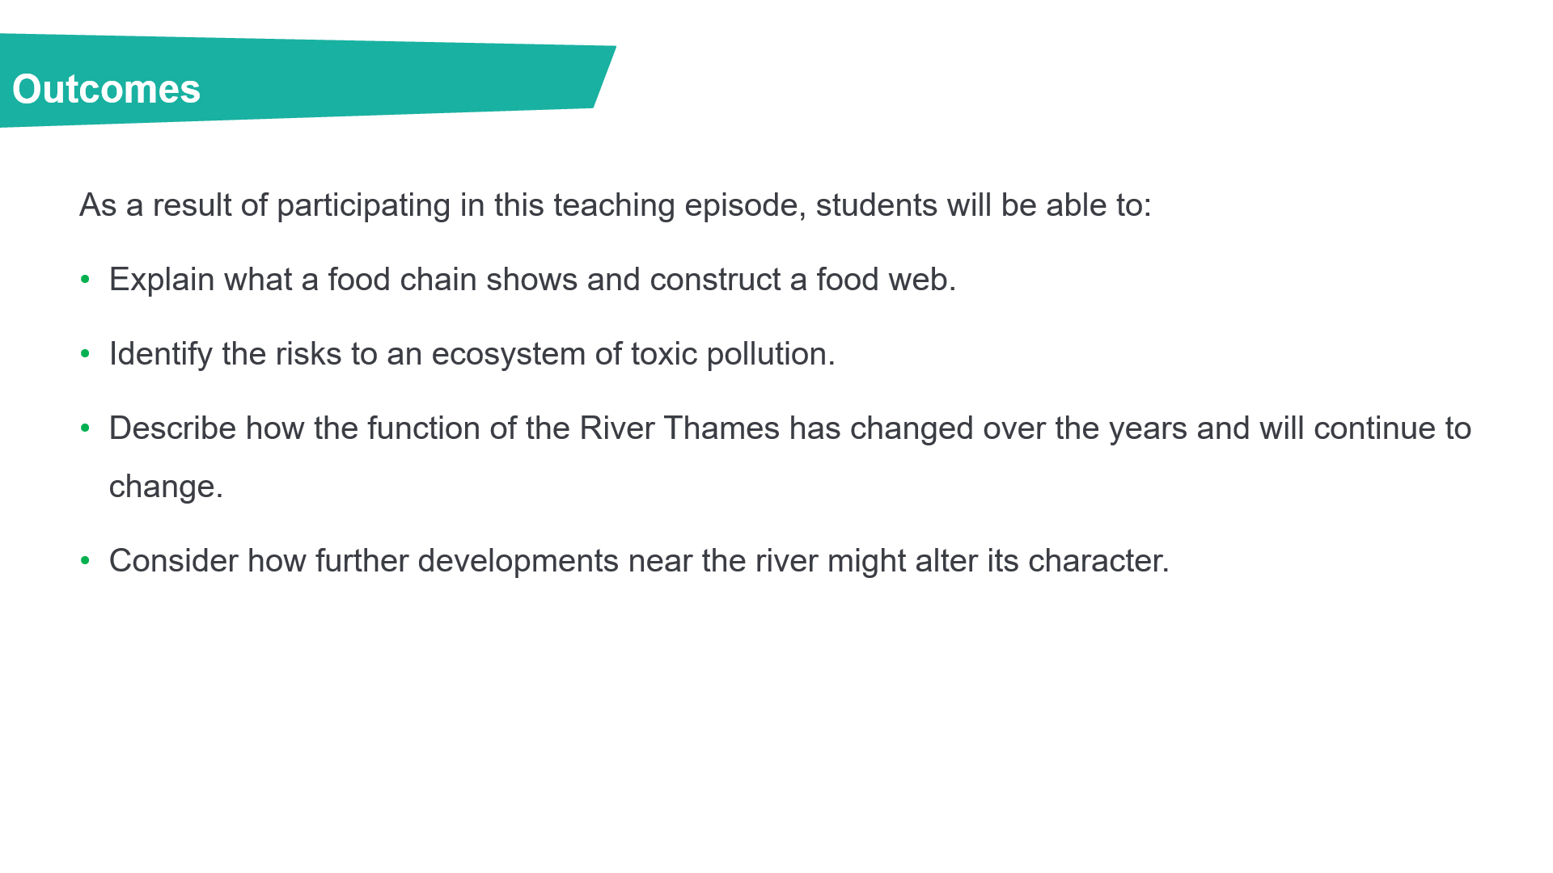Click the words 'River Thames'
The image size is (1553, 873).
coord(679,428)
